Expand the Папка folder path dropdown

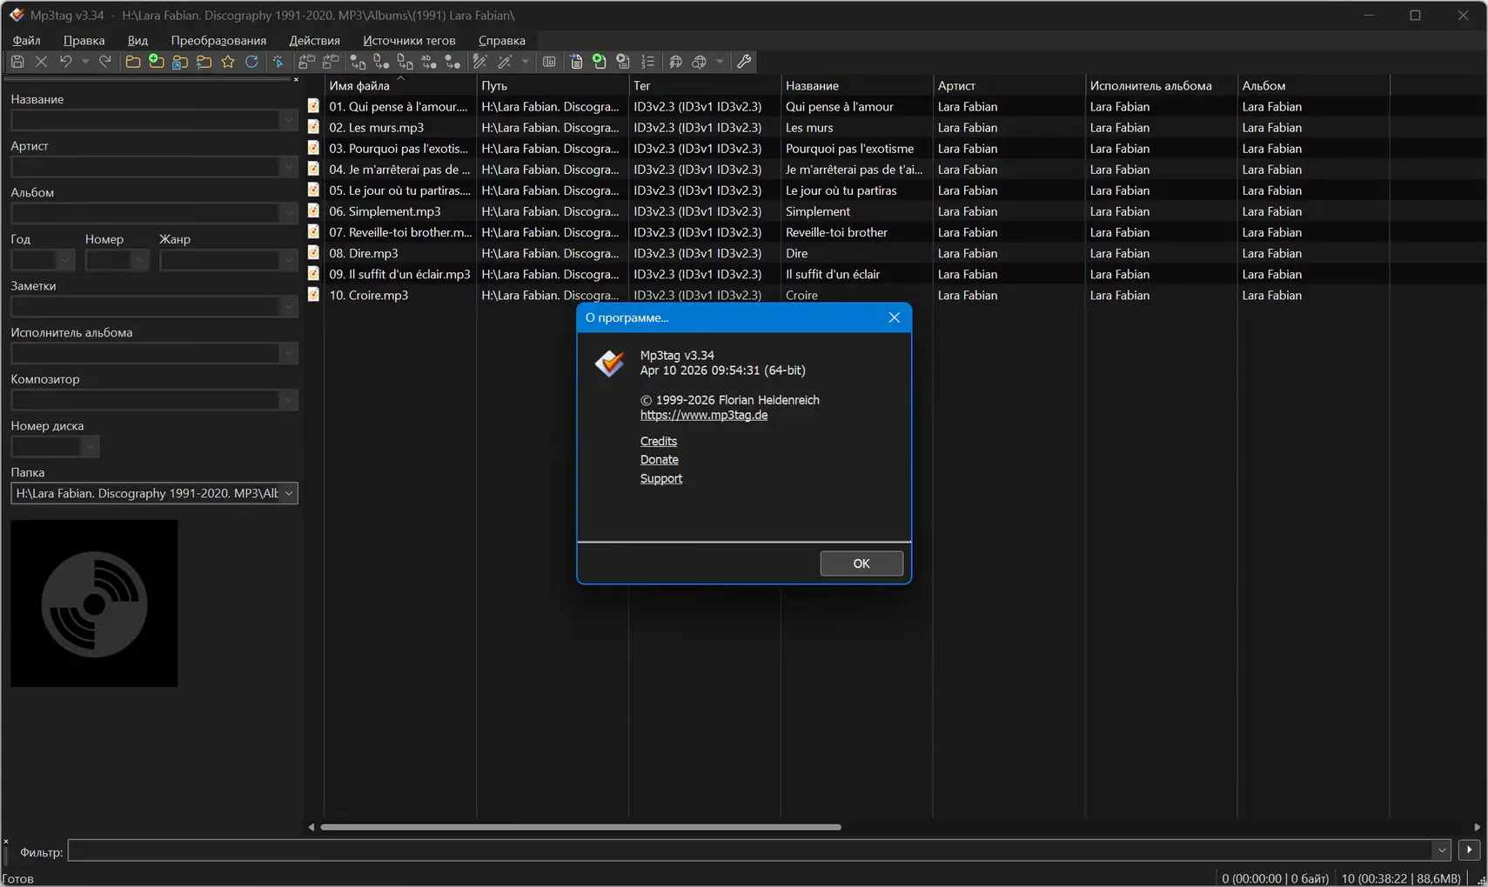[289, 493]
